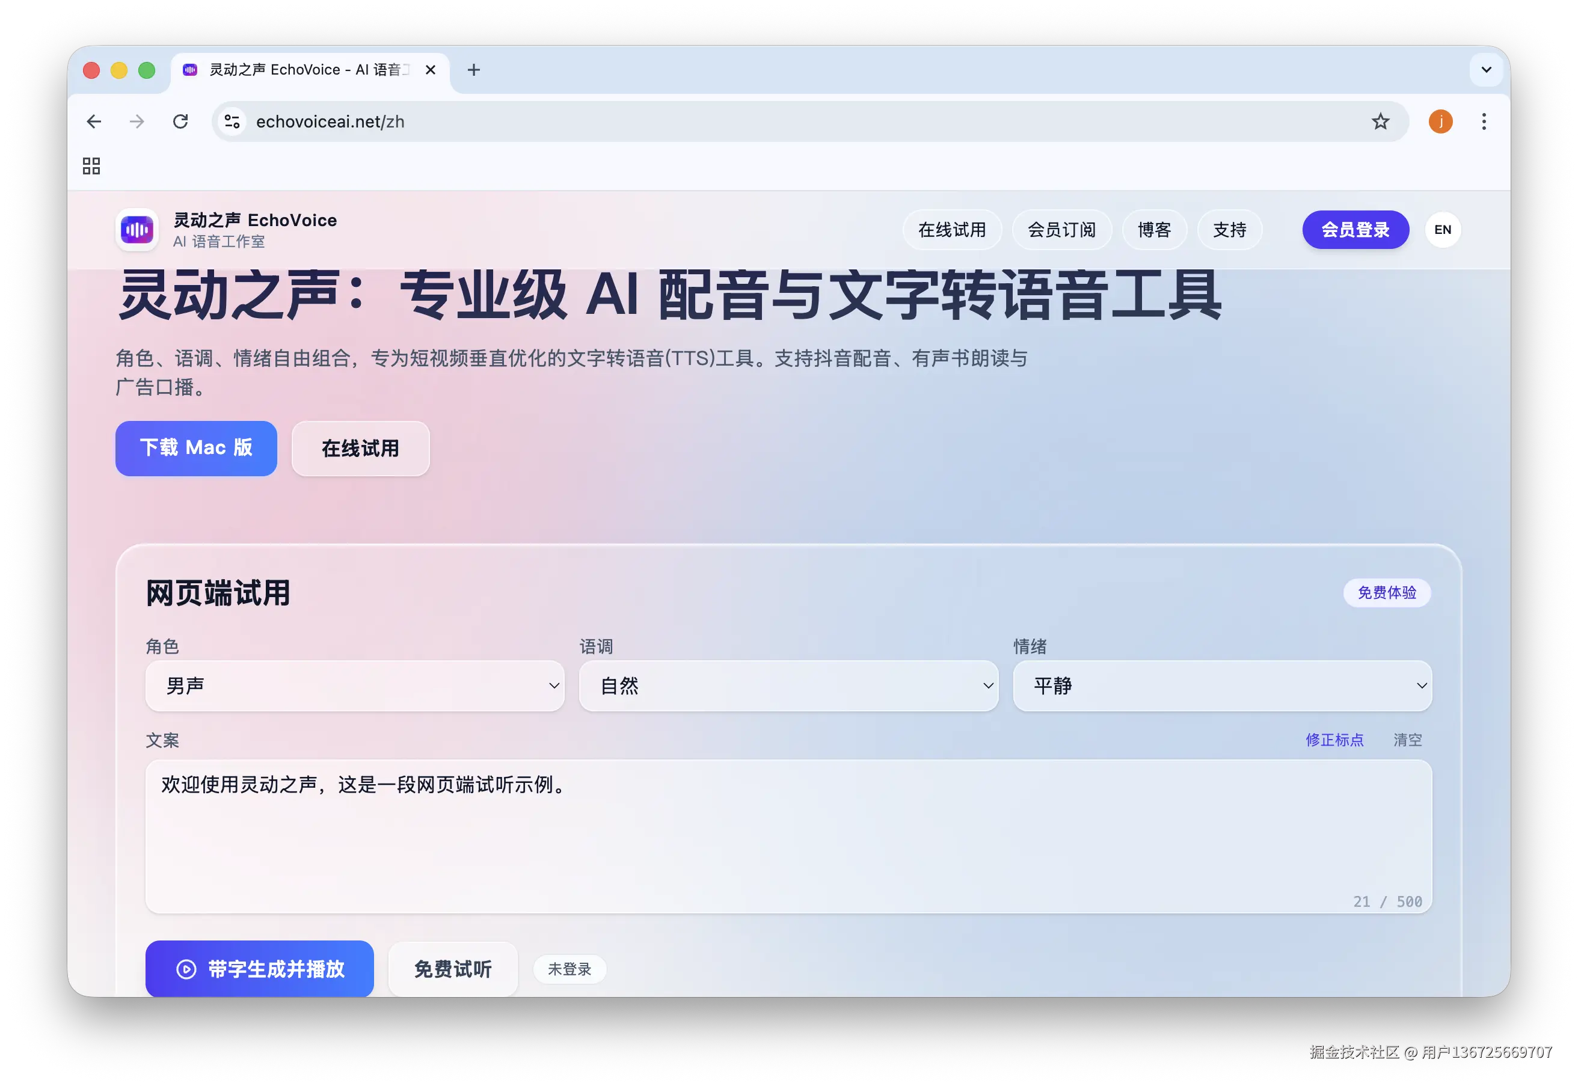Reload the current page
1578x1086 pixels.
click(181, 121)
